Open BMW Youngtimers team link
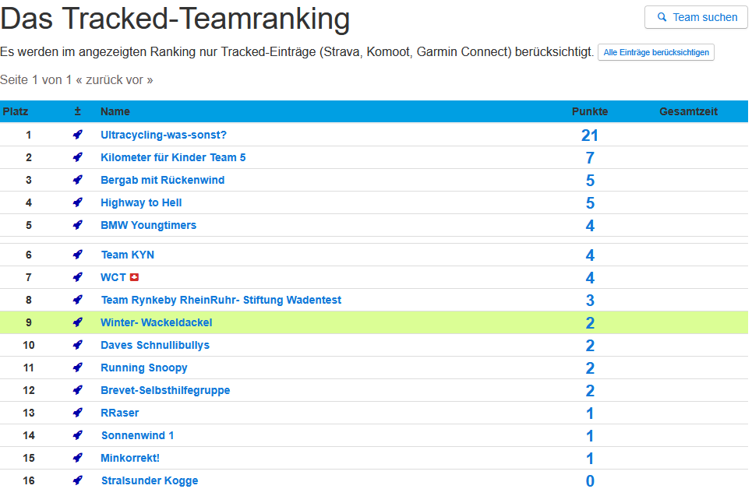Viewport: 752px width, 489px height. click(x=148, y=225)
